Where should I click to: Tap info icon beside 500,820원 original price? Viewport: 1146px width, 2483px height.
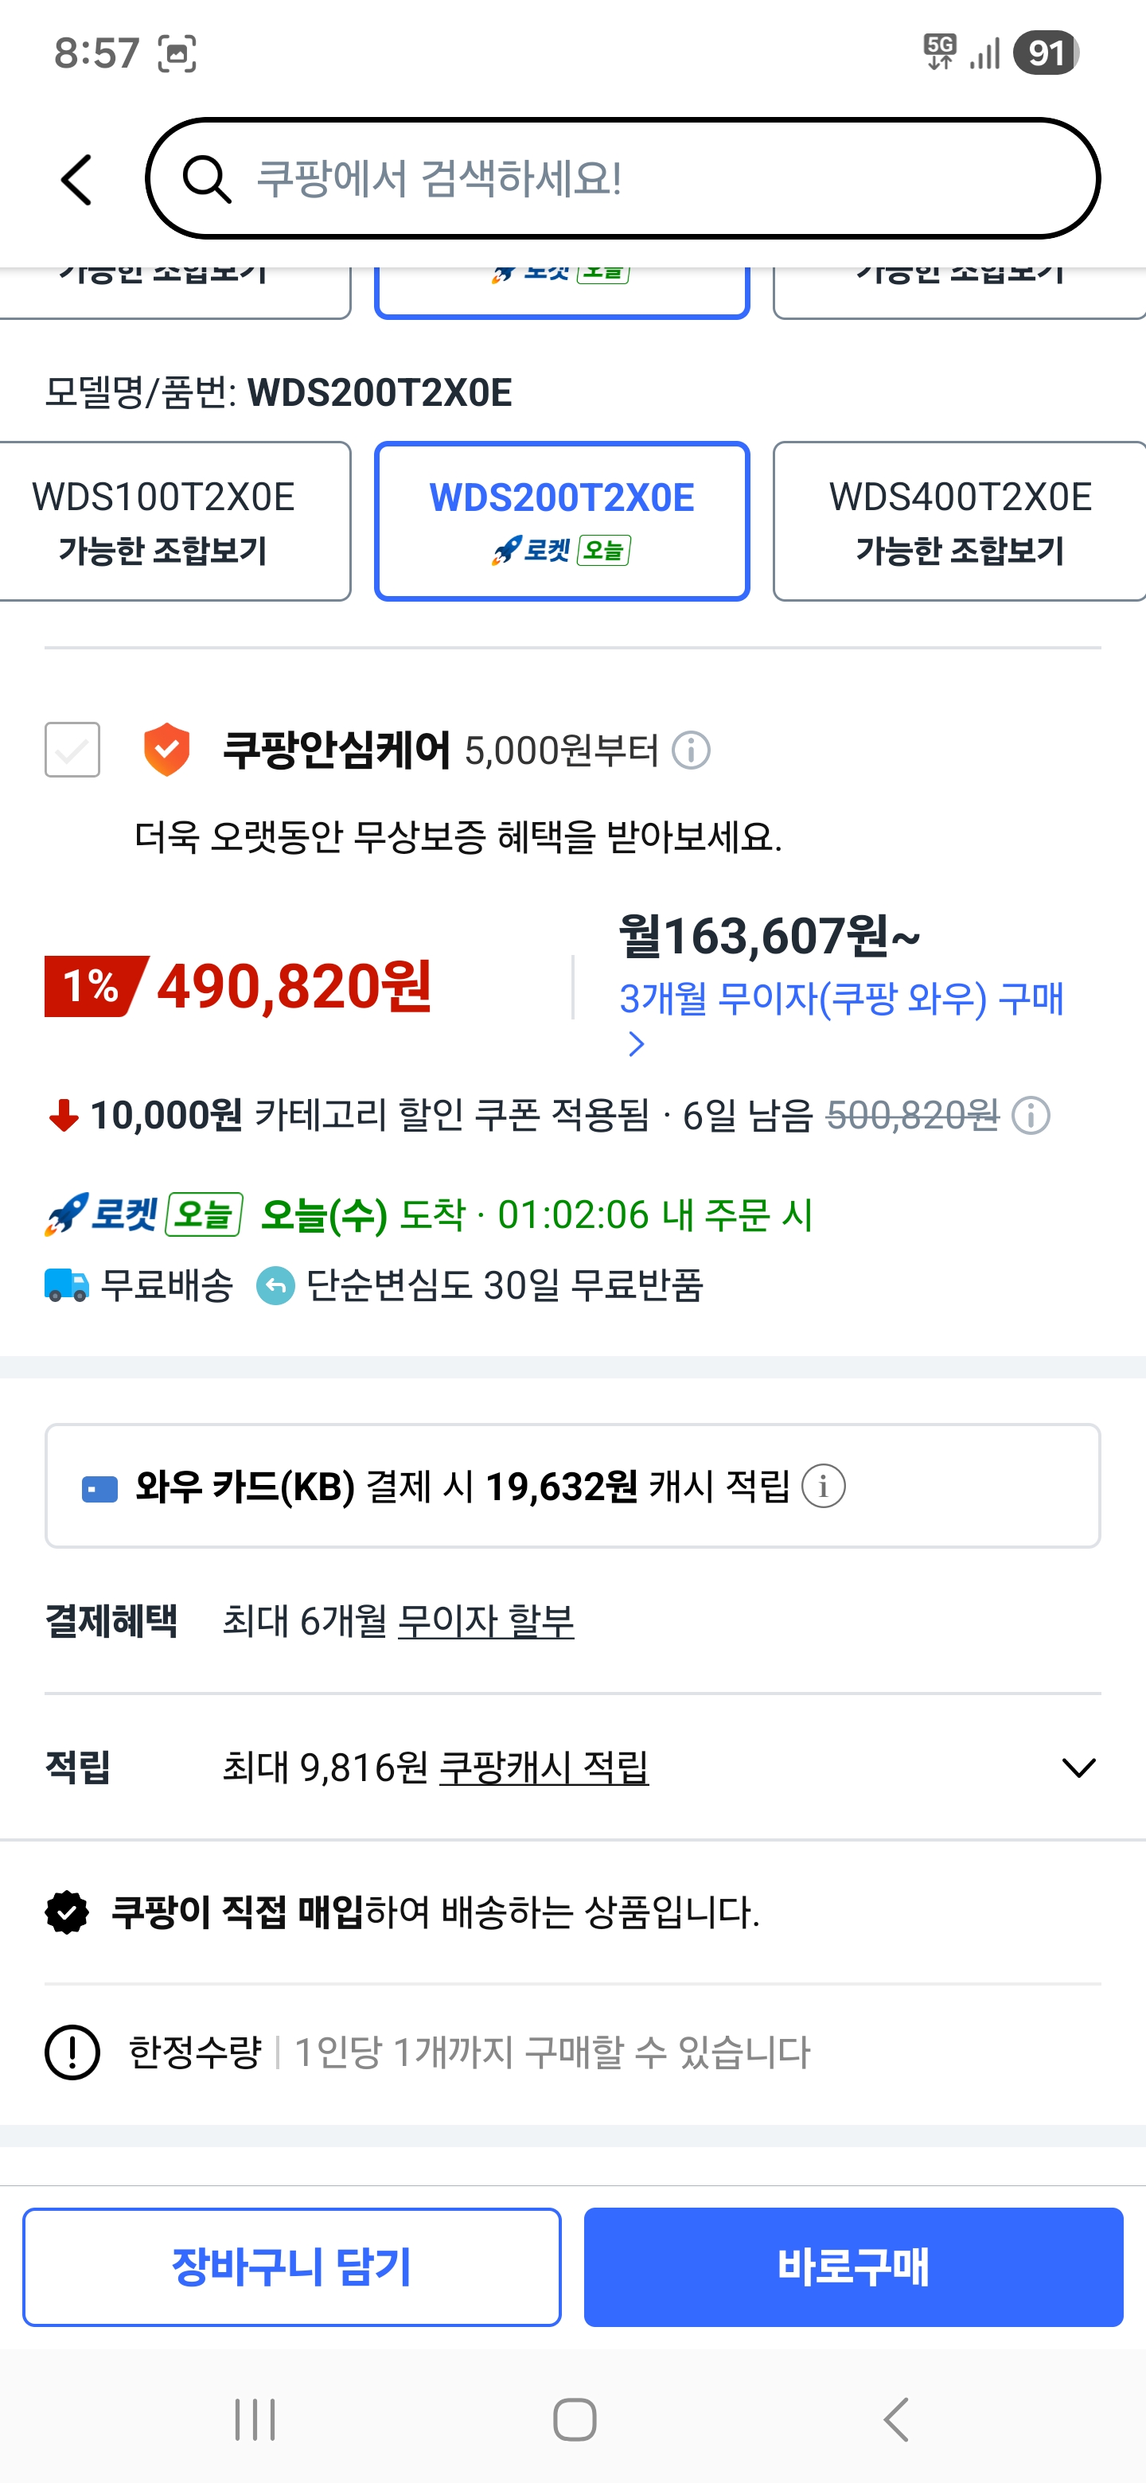(1031, 1117)
